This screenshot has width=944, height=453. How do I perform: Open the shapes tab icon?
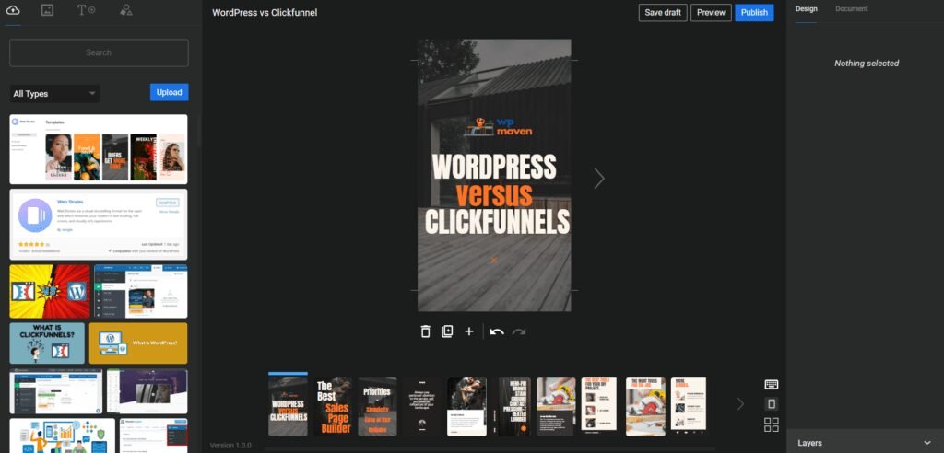coord(125,9)
